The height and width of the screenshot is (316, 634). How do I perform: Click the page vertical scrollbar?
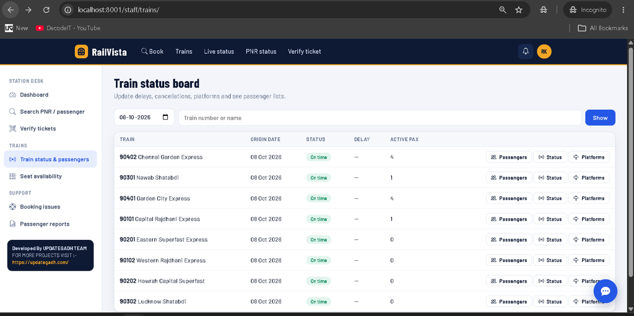pos(630,162)
